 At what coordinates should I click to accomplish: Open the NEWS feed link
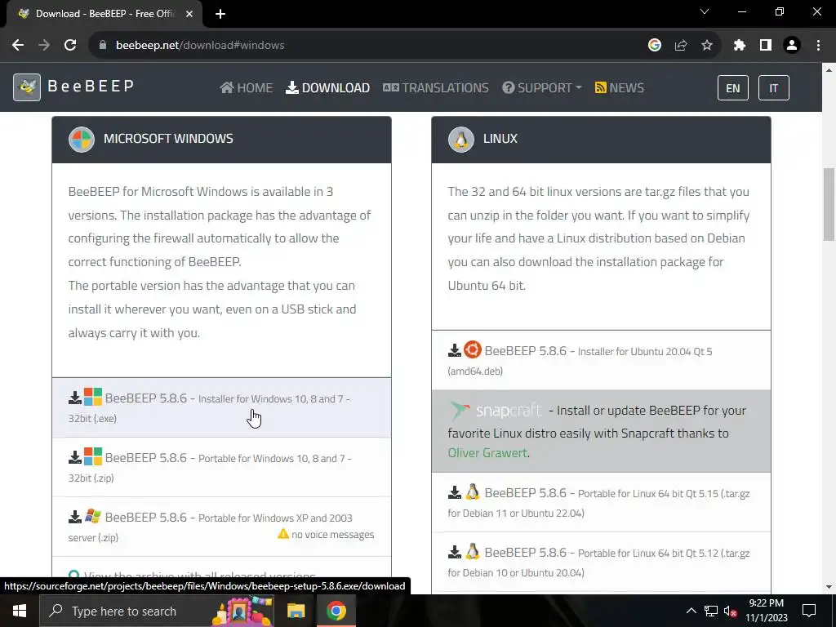point(620,87)
